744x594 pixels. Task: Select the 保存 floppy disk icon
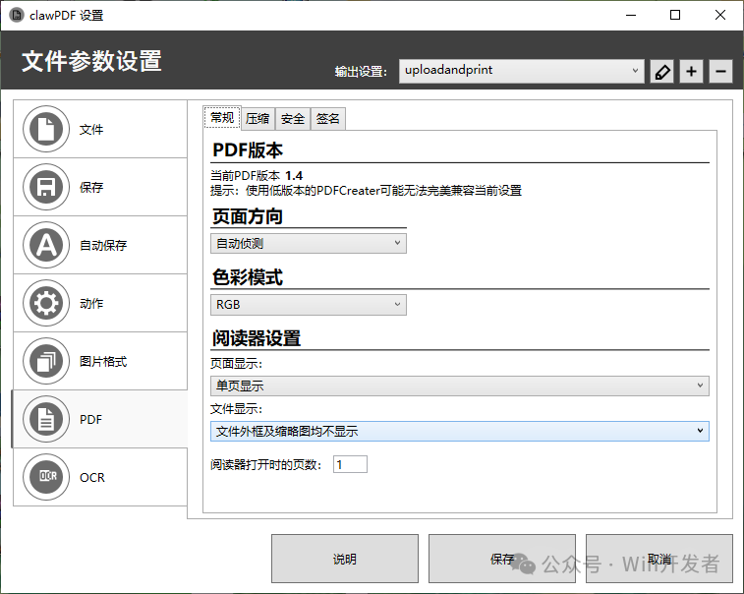[x=45, y=187]
